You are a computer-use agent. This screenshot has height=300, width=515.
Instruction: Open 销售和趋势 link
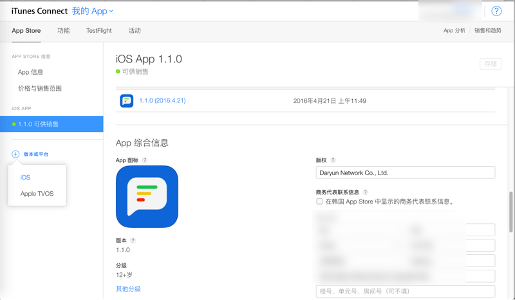click(488, 30)
